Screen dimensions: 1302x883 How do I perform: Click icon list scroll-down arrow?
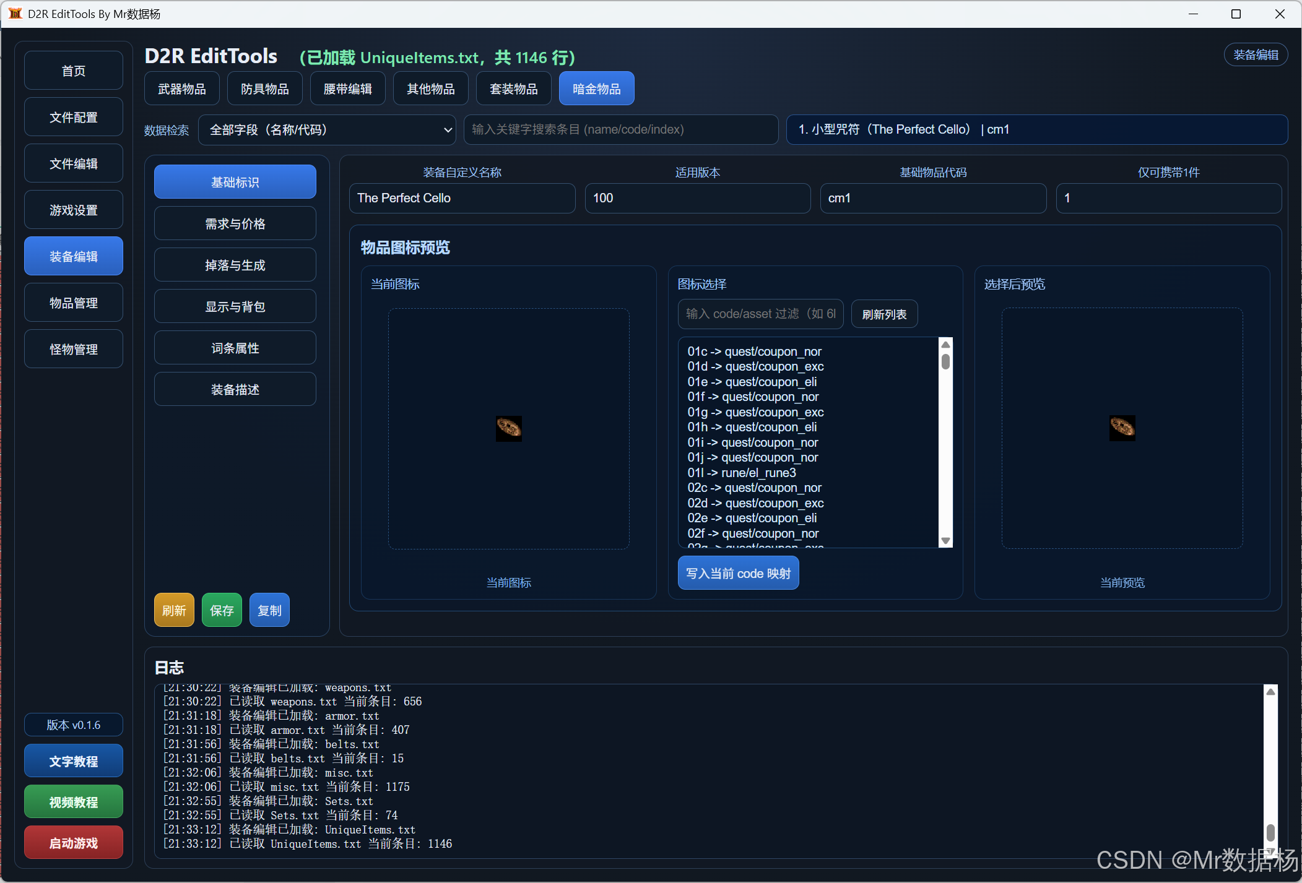pyautogui.click(x=945, y=541)
